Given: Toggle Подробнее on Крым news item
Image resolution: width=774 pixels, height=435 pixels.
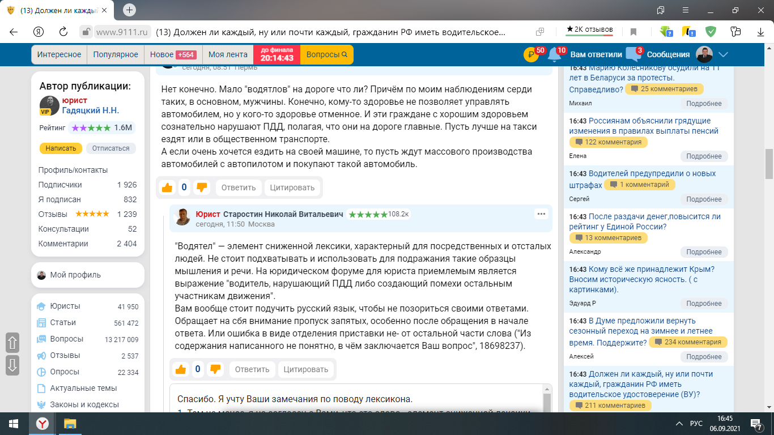Looking at the screenshot, I should pyautogui.click(x=704, y=304).
